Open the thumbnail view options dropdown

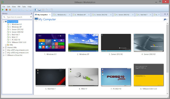pyautogui.click(x=165, y=19)
